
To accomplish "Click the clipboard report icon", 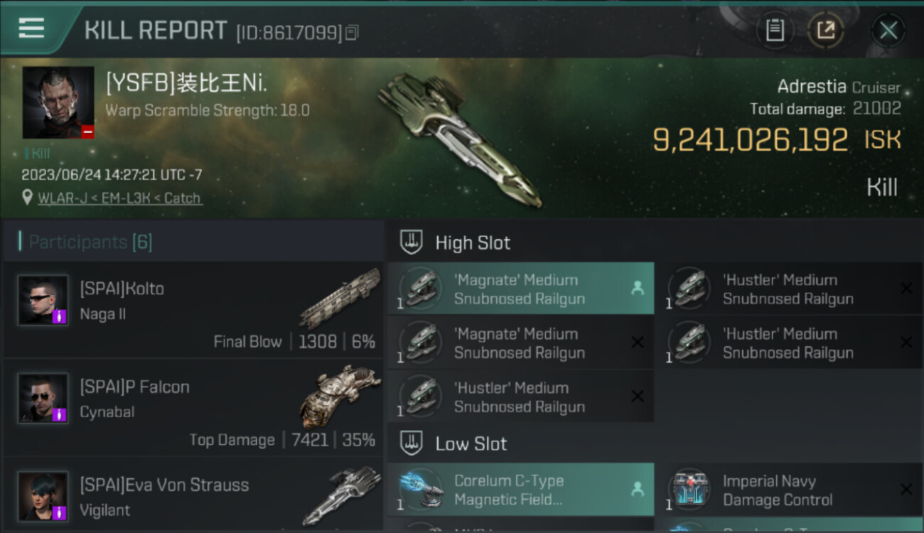I will pos(775,30).
